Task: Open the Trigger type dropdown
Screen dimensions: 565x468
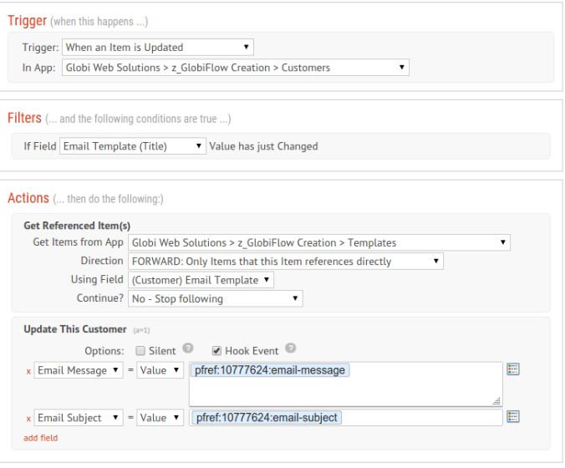Action: [x=158, y=48]
